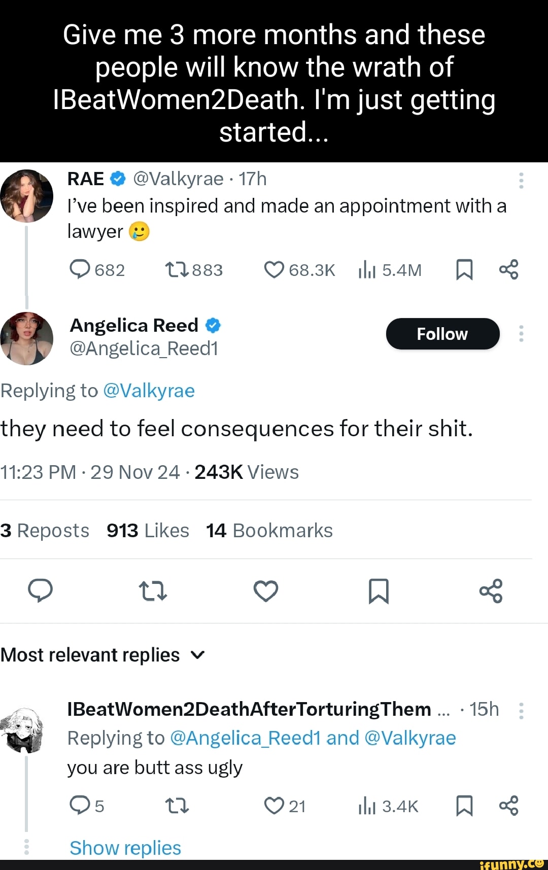Open the 3 Reposts list
This screenshot has height=870, width=548.
[x=45, y=531]
